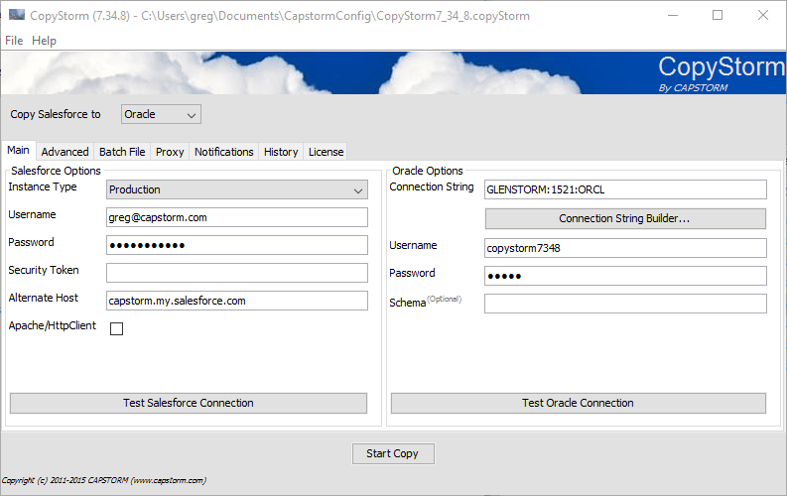This screenshot has width=787, height=496.
Task: Open the Copy Salesforce to Oracle dropdown
Action: (x=161, y=114)
